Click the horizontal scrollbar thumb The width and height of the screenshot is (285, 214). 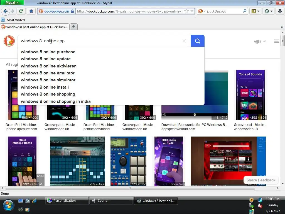130,188
